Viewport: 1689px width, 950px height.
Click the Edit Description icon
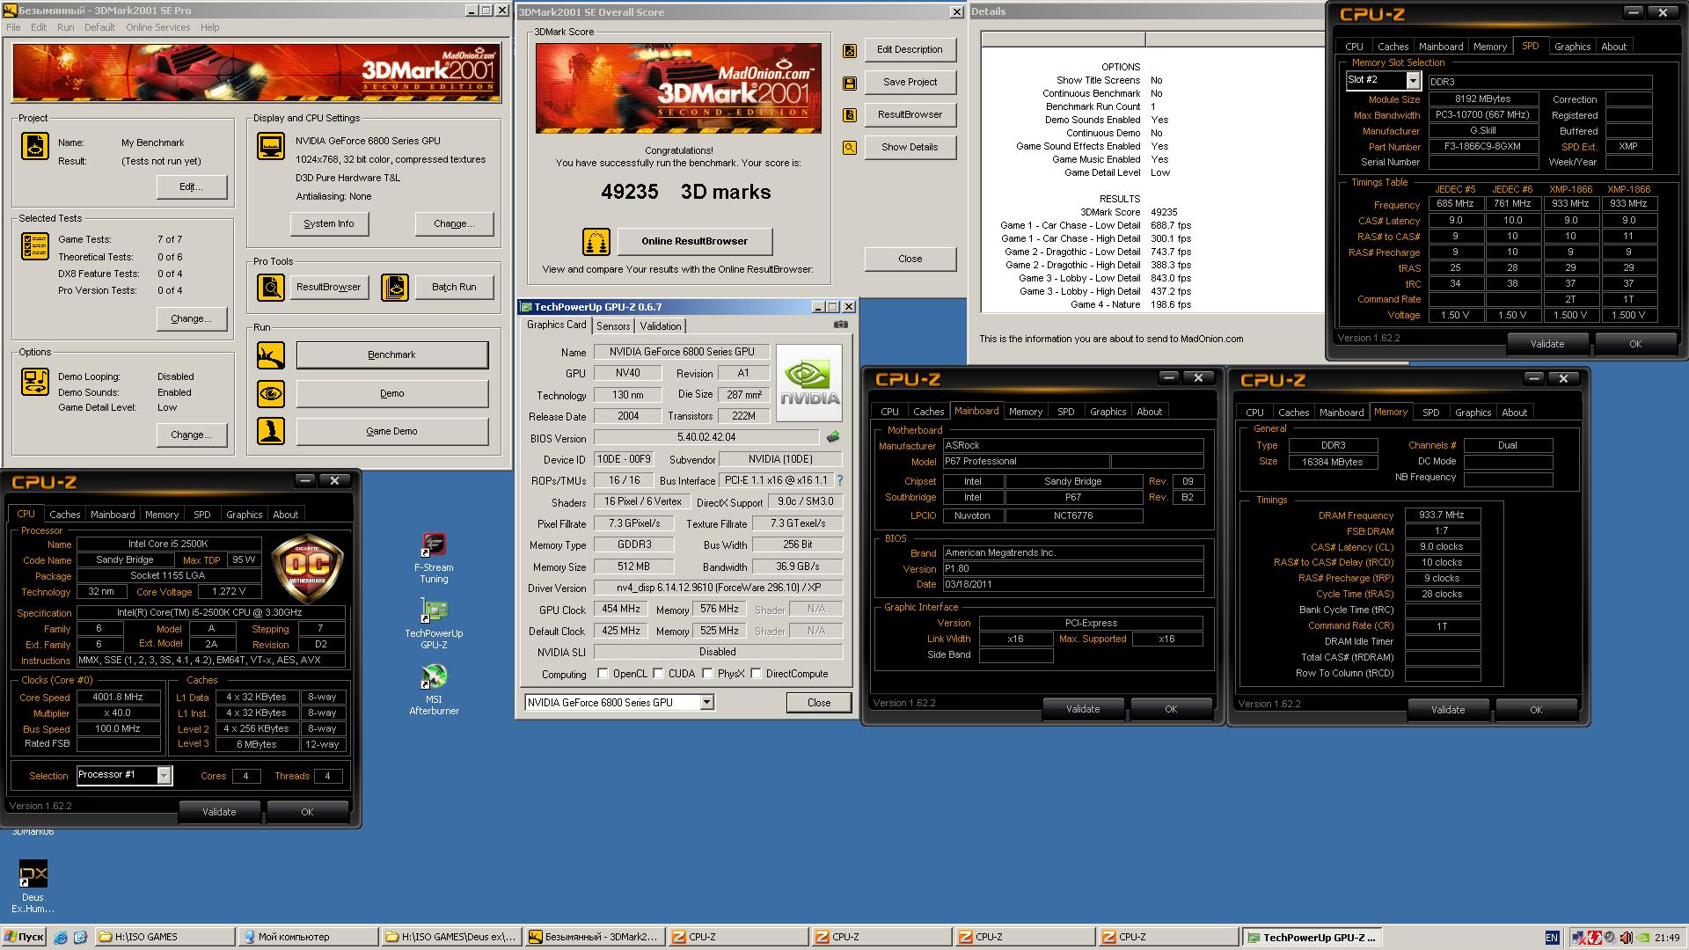point(850,50)
